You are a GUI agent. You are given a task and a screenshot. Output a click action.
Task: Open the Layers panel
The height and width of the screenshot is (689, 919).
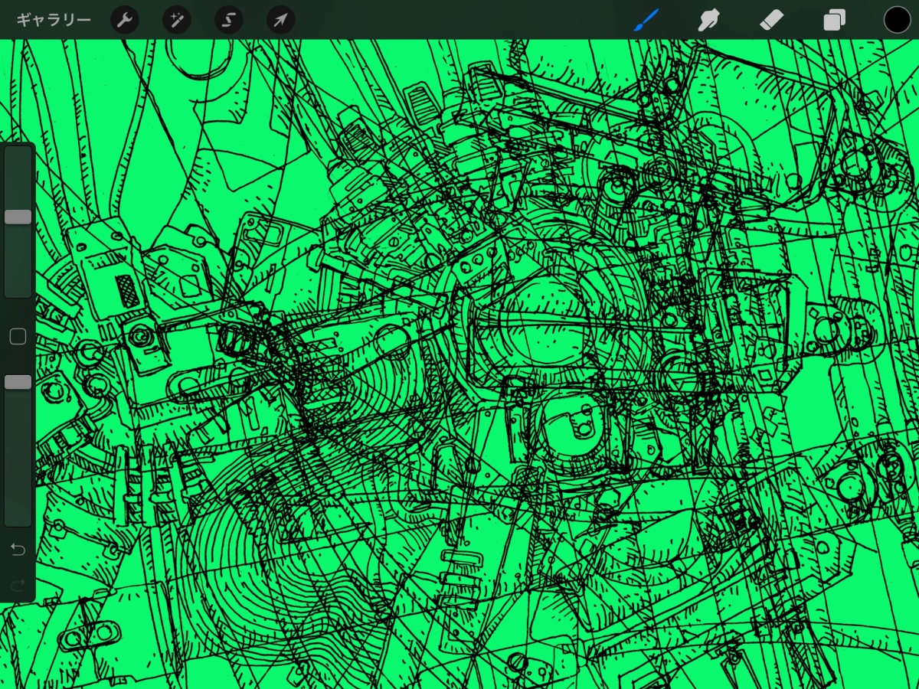pyautogui.click(x=834, y=20)
